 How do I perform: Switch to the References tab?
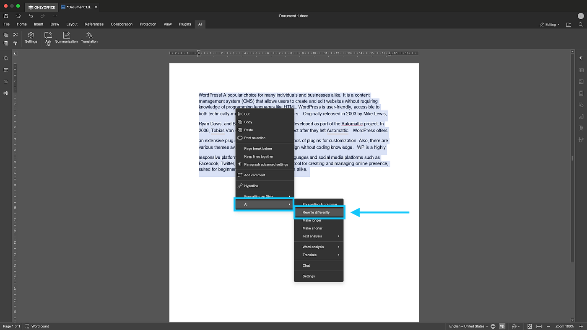tap(94, 24)
